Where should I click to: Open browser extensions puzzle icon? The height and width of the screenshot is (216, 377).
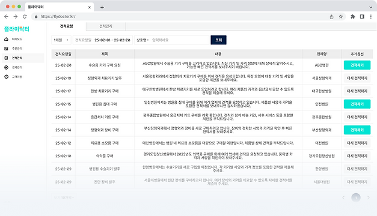pyautogui.click(x=353, y=17)
